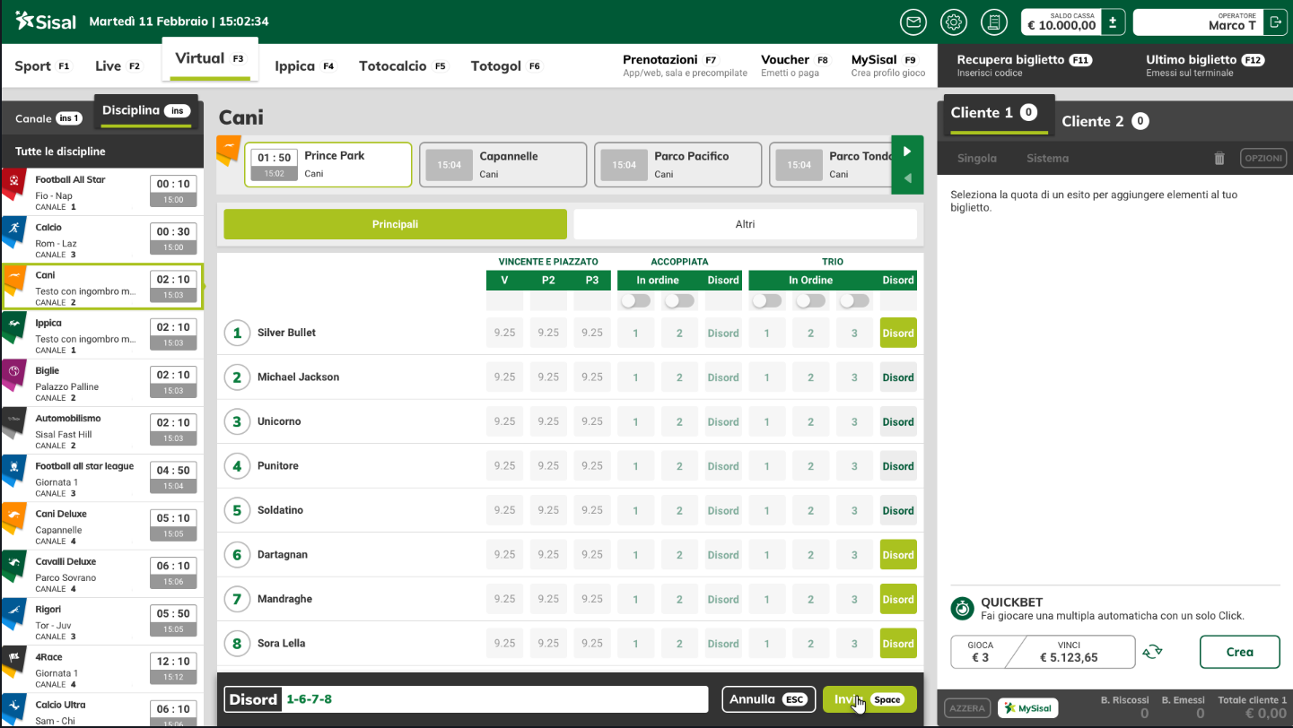
Task: Click V odds 9.25 for Unicorno
Action: pos(504,421)
